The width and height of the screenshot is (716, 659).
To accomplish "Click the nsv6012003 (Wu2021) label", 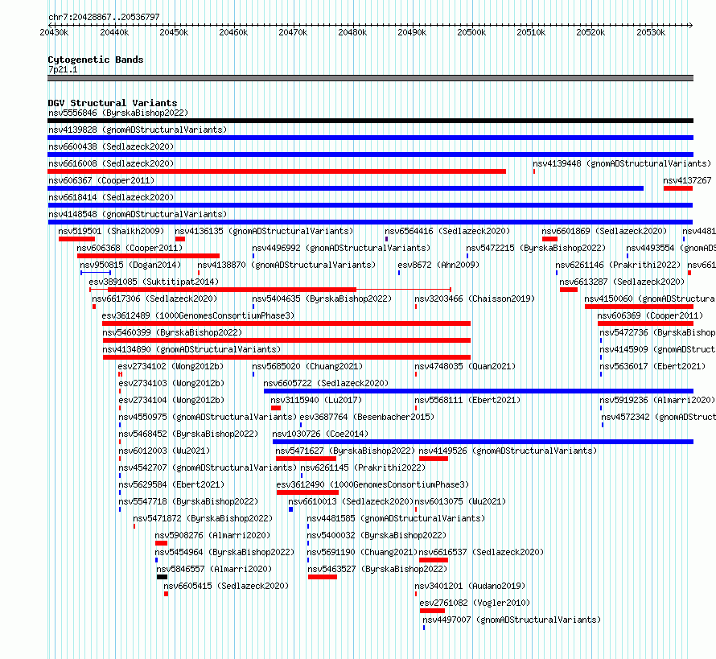I will coord(164,451).
